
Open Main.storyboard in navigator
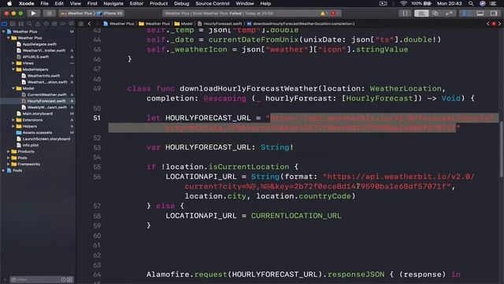tap(38, 114)
